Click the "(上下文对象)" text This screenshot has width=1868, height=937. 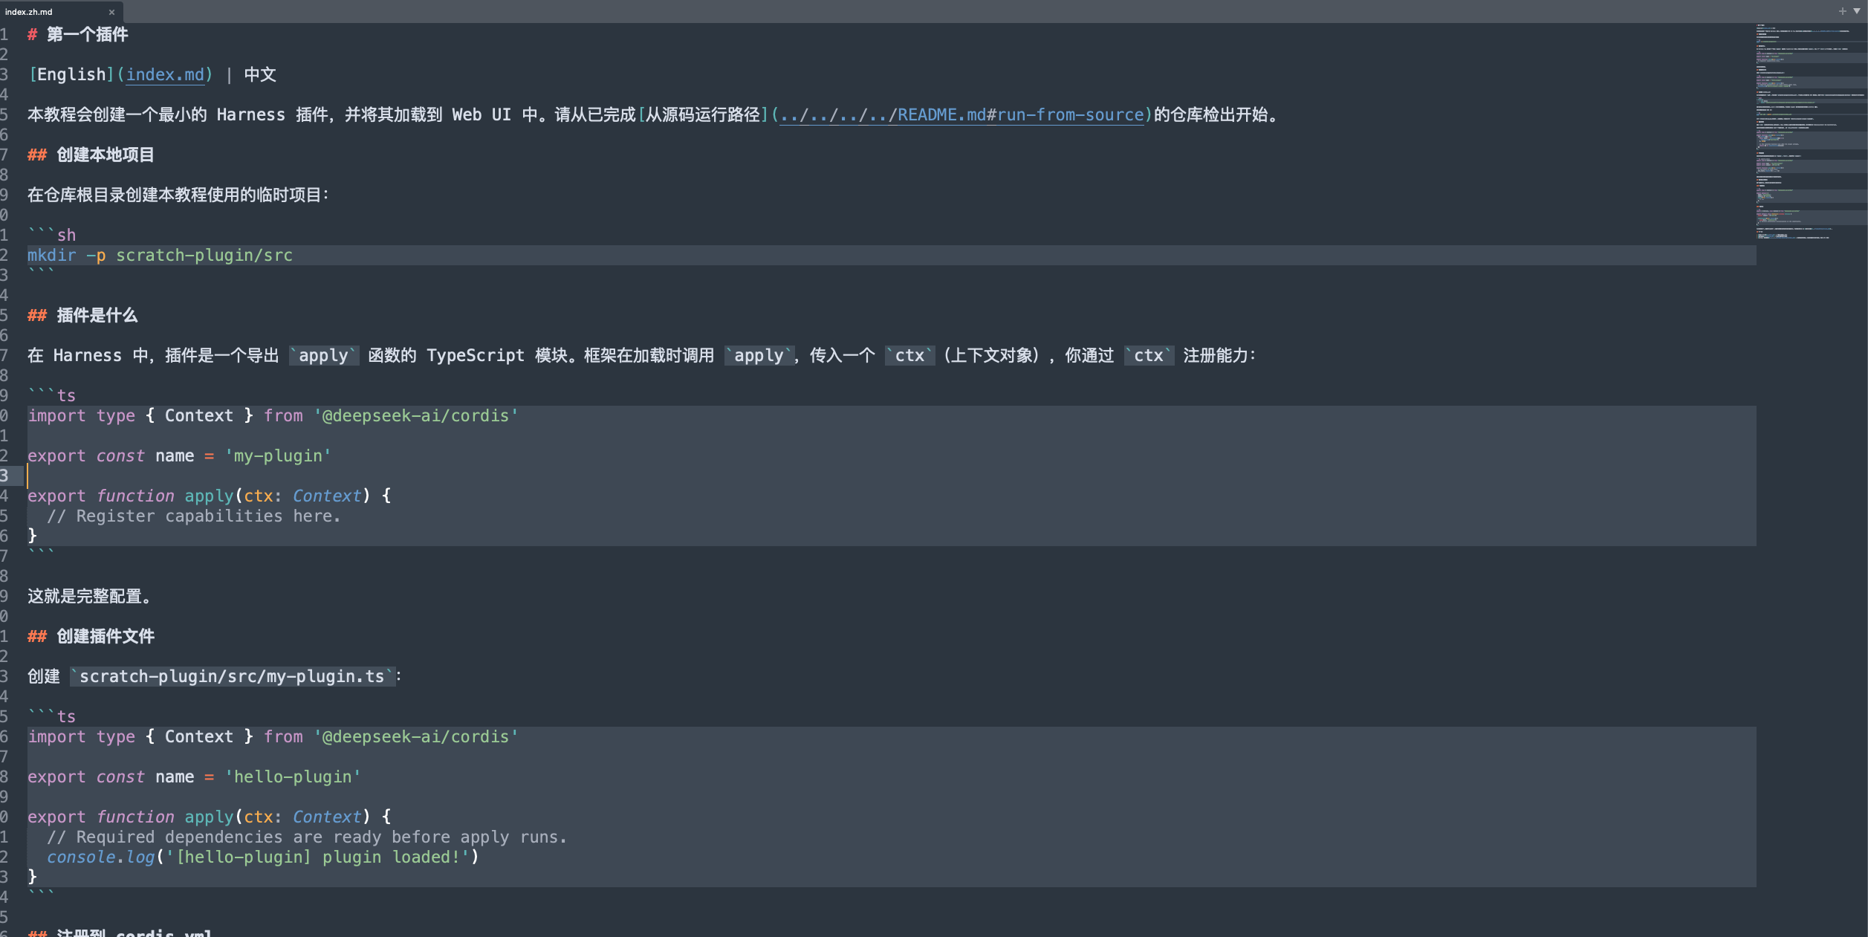tap(991, 355)
